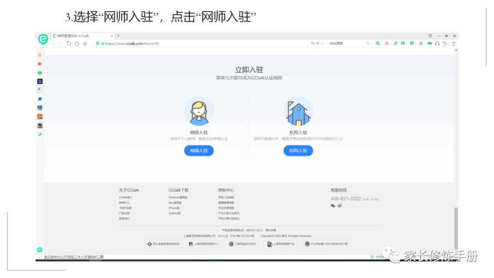
Task: Click the news ticker headline in status bar
Action: pyautogui.click(x=74, y=257)
